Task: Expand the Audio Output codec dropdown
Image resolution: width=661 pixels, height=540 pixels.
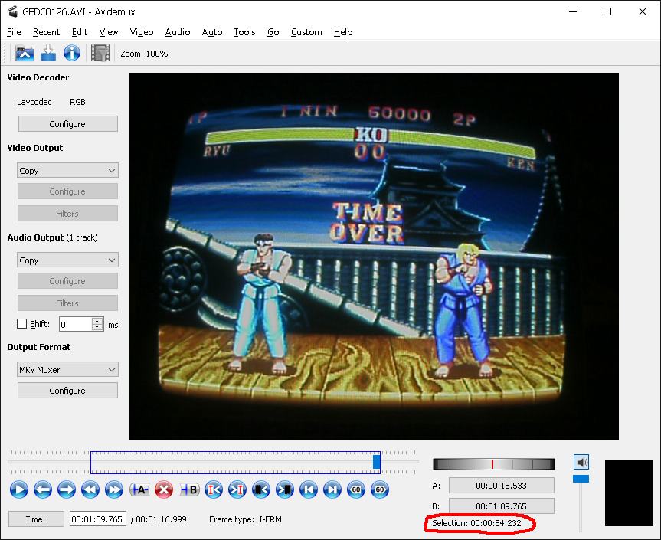Action: click(67, 260)
